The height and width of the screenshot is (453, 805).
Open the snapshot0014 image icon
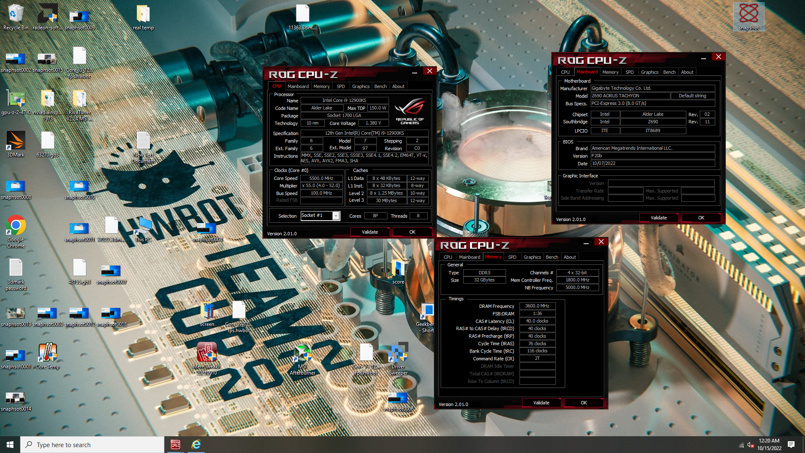(16, 401)
